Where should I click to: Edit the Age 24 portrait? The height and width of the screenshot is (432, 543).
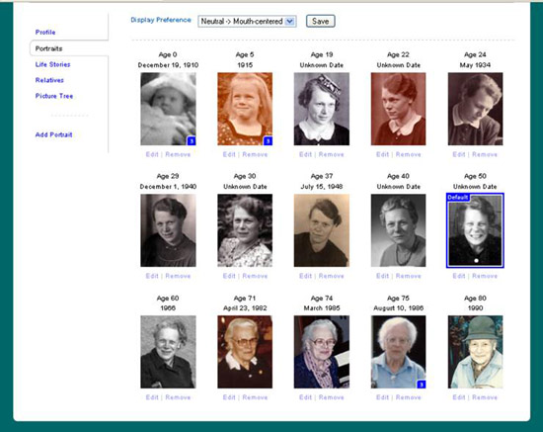[x=459, y=154]
